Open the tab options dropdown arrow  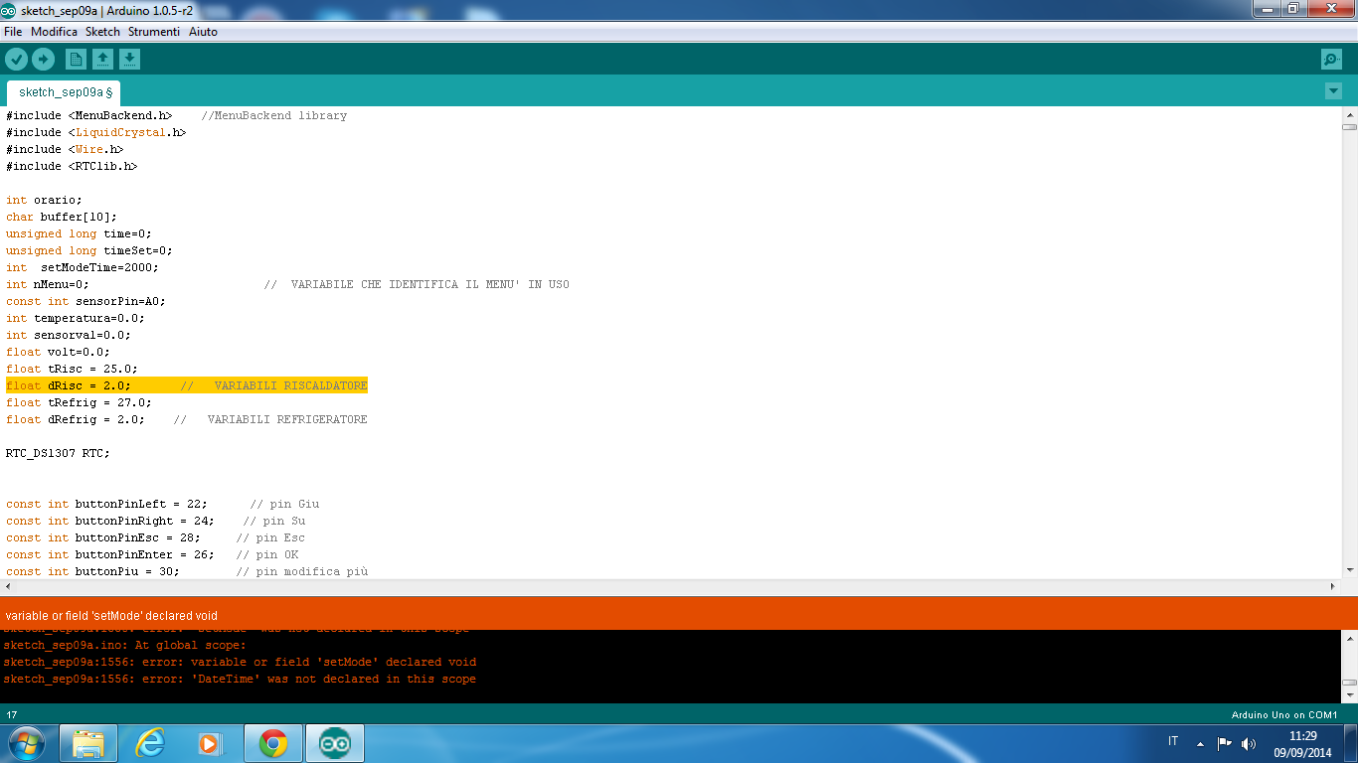point(1333,91)
